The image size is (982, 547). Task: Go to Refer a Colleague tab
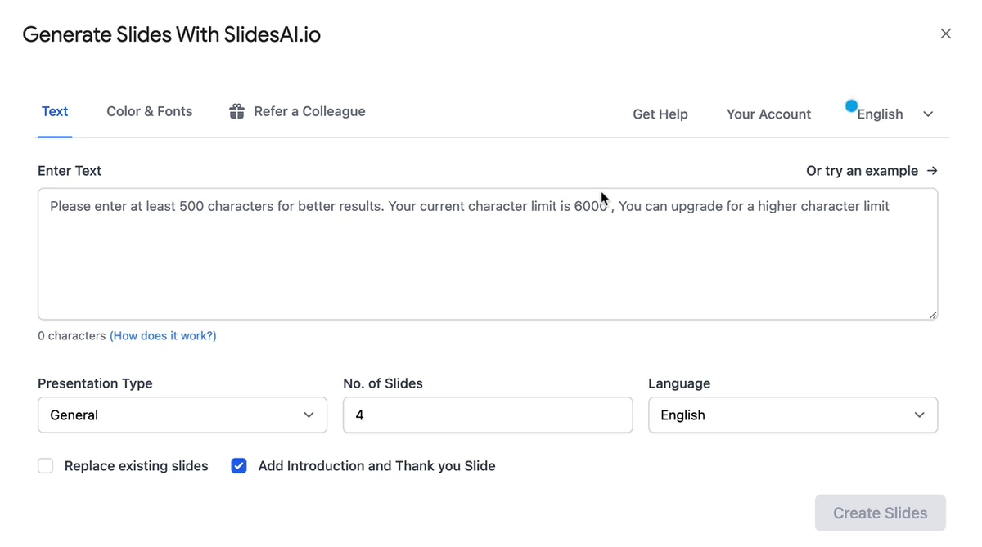[x=309, y=111]
